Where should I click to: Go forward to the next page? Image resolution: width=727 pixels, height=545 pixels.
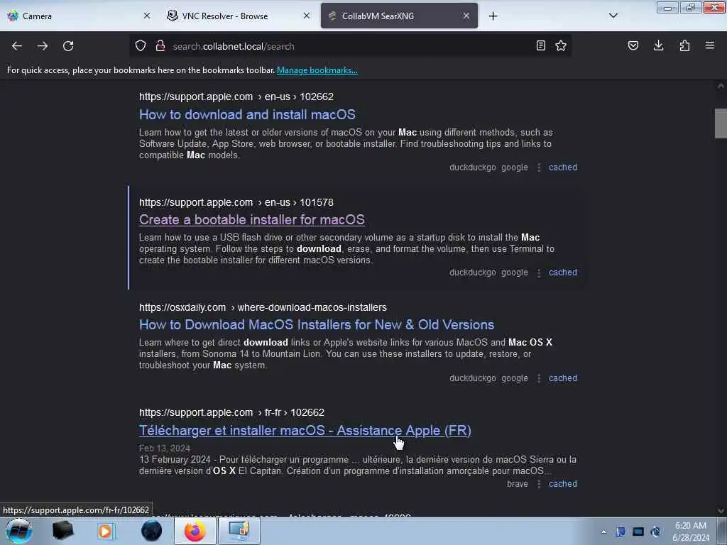pyautogui.click(x=43, y=46)
